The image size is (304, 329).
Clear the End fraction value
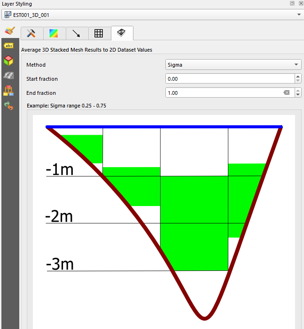[287, 93]
